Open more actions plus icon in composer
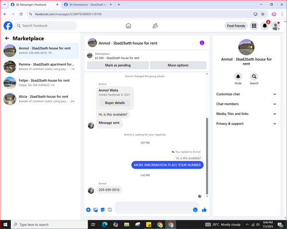The height and width of the screenshot is (229, 287). point(88,210)
